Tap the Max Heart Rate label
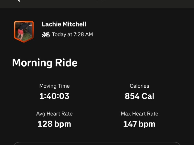 point(139,114)
